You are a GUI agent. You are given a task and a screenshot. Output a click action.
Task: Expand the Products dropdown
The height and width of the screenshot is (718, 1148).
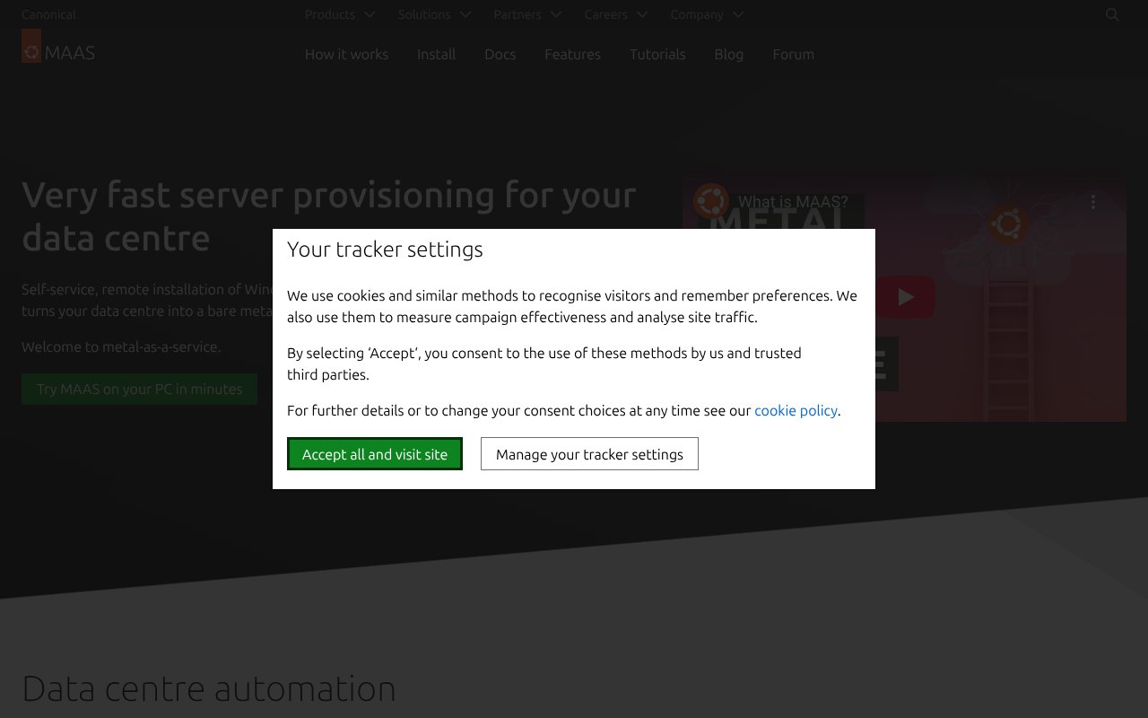coord(339,14)
